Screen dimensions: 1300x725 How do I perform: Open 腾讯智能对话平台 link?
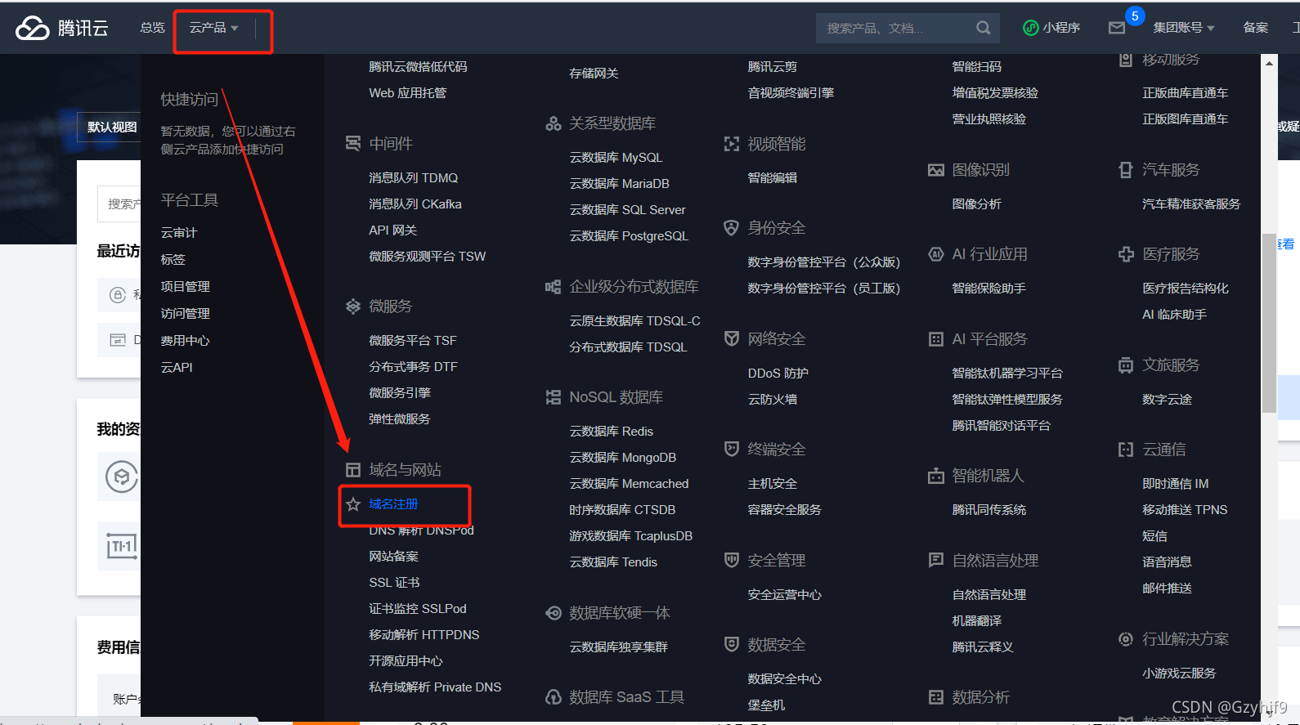1001,426
